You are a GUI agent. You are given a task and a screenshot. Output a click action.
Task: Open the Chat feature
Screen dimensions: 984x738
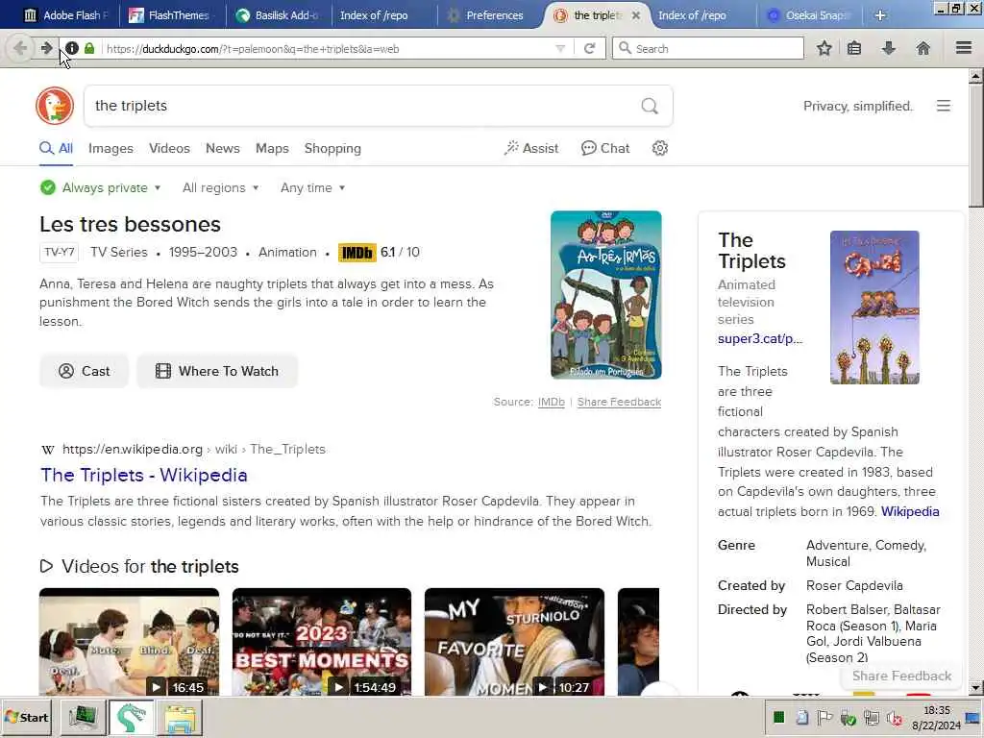click(605, 148)
